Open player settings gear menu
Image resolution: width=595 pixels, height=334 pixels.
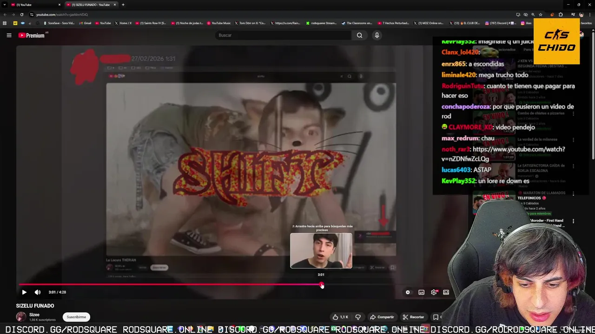pyautogui.click(x=434, y=292)
